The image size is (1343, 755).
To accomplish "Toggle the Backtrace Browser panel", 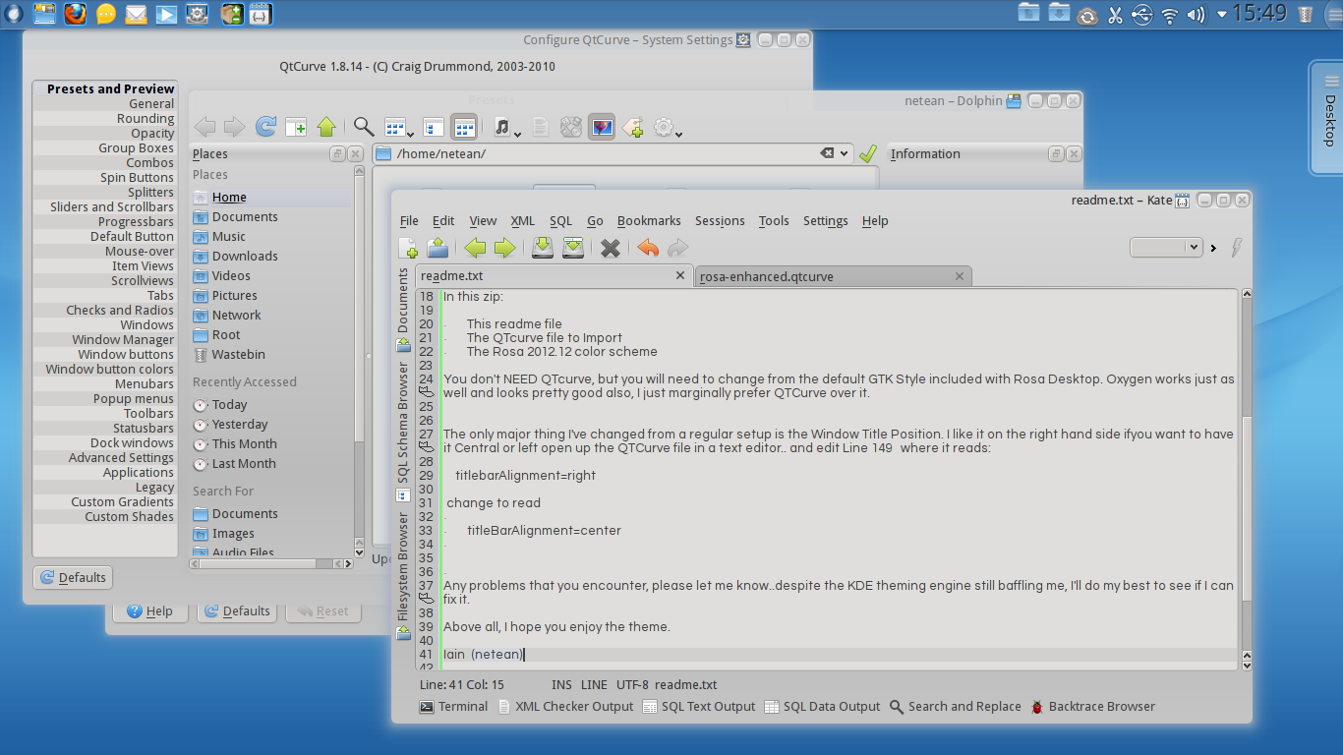I will [x=1092, y=706].
